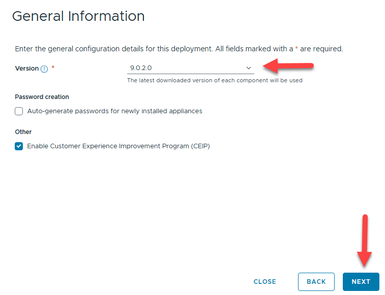Enable the auto-generate passwords checkbox
This screenshot has width=385, height=295.
tap(19, 111)
